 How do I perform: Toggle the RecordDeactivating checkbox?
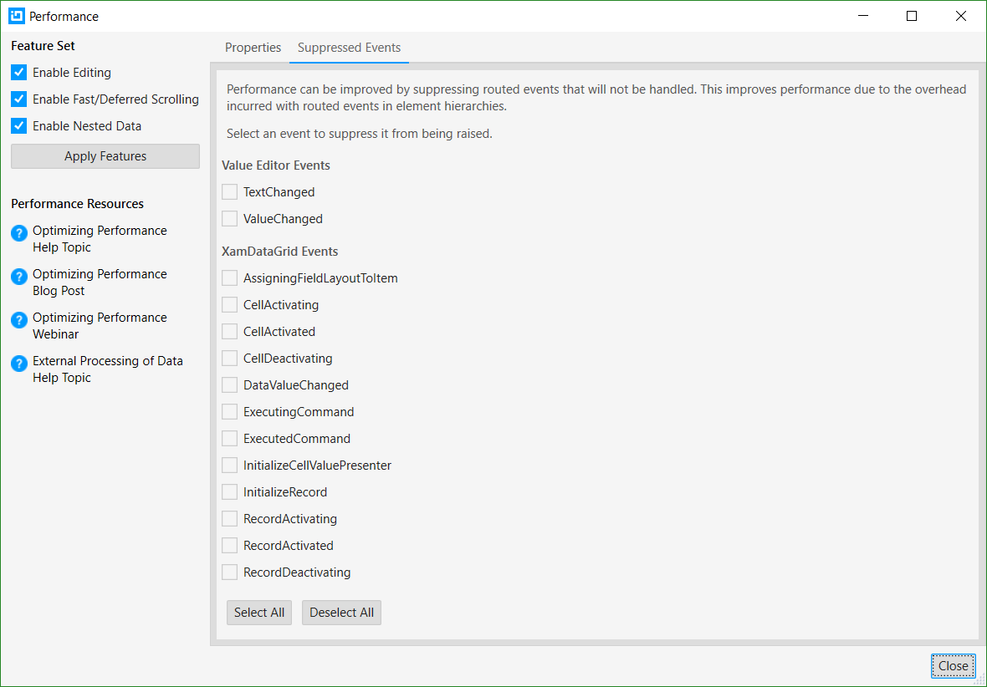tap(229, 572)
